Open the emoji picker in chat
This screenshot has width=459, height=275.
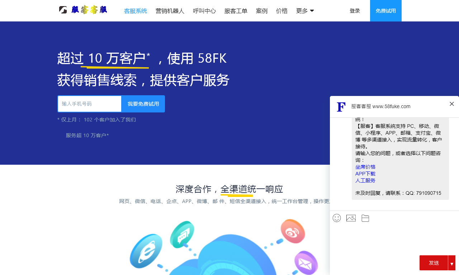coord(337,218)
